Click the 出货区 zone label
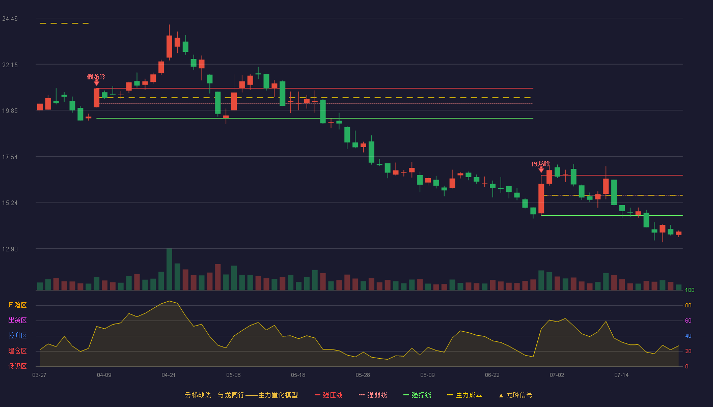 tap(17, 321)
